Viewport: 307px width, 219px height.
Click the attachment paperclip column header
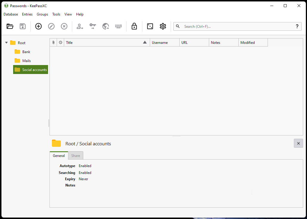pyautogui.click(x=53, y=42)
